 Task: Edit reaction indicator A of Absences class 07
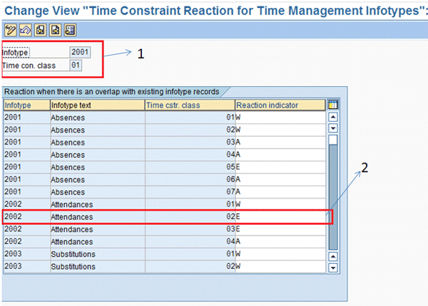pos(280,192)
